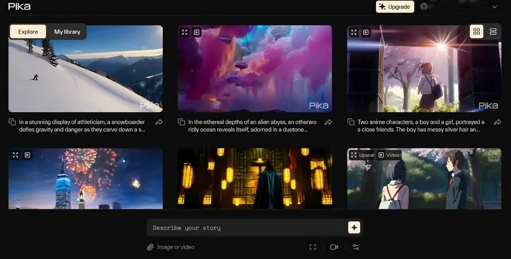Upscale icon on anime girl sunburst video
Image resolution: width=511 pixels, height=259 pixels.
[354, 32]
